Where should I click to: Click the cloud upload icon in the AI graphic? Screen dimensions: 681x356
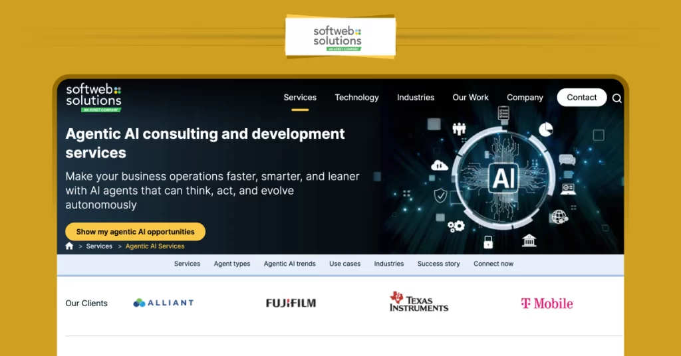click(439, 165)
